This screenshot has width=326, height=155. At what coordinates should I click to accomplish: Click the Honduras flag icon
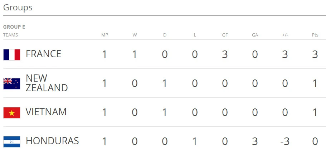(x=12, y=141)
